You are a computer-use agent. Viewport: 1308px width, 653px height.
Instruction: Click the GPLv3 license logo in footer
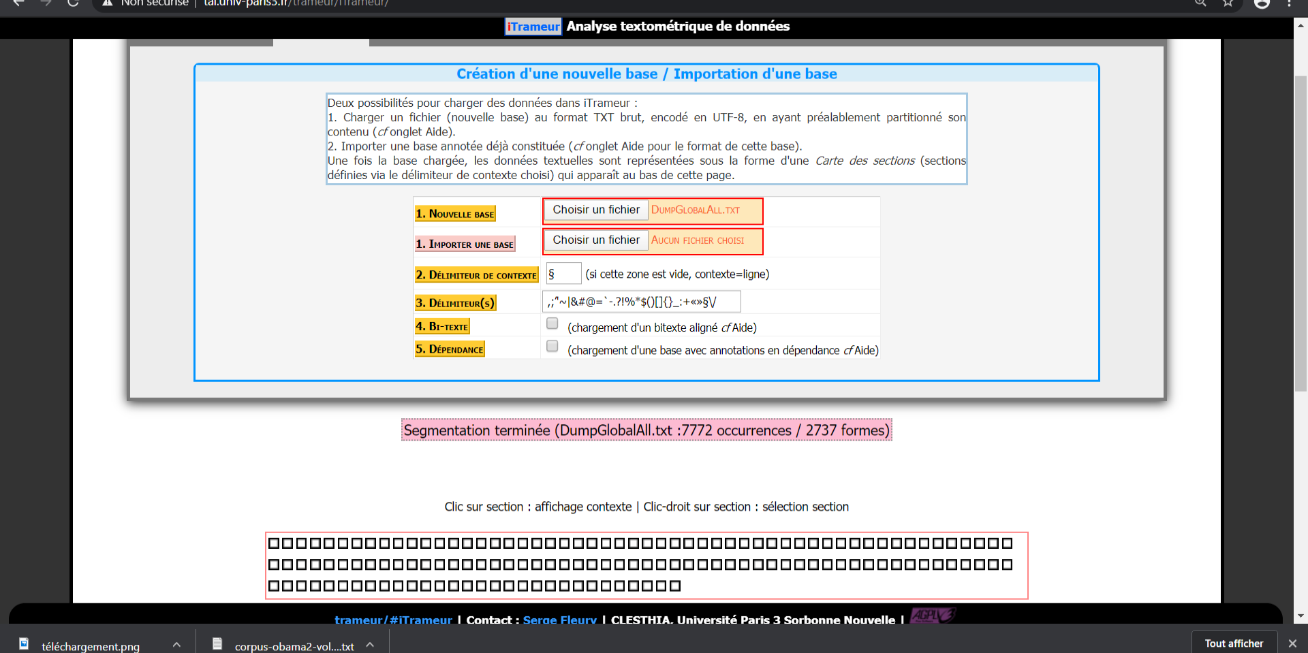point(933,616)
